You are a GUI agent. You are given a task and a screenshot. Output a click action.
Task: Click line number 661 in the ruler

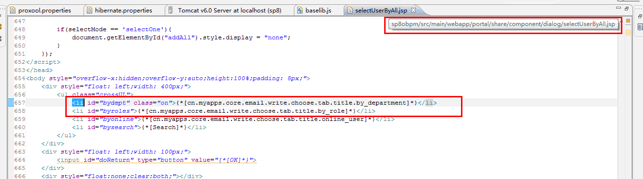click(x=20, y=135)
